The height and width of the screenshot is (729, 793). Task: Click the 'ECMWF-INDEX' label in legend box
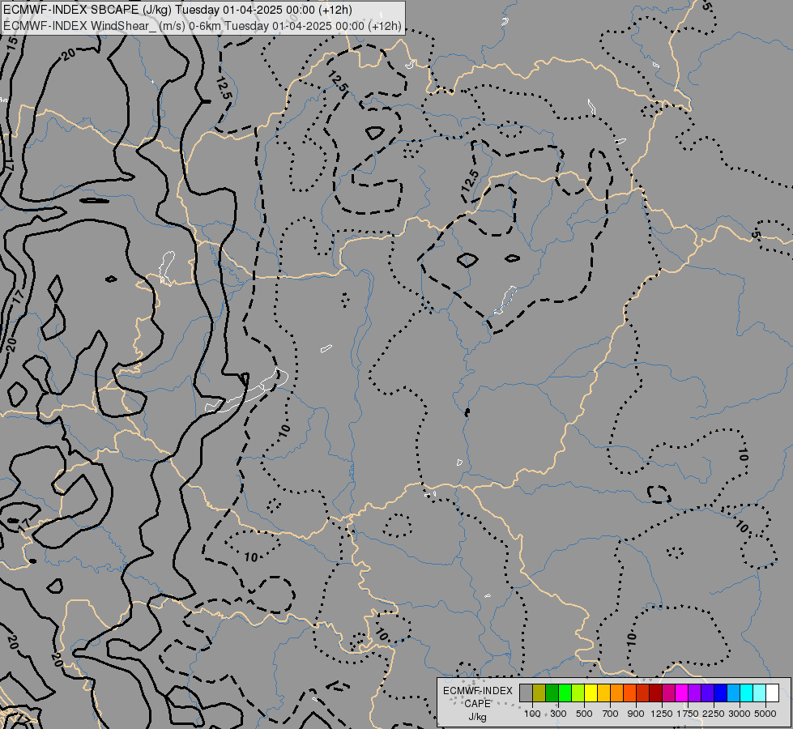(x=477, y=691)
